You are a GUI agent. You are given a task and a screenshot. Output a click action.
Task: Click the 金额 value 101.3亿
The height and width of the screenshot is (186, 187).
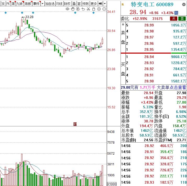point(146,116)
